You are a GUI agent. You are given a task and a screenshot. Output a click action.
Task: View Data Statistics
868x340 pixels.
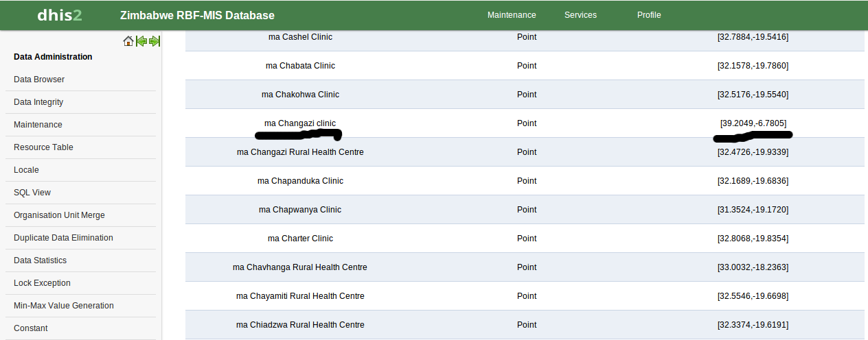(40, 260)
